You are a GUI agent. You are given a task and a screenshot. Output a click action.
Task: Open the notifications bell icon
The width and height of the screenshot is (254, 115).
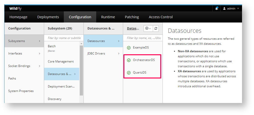coord(216,8)
